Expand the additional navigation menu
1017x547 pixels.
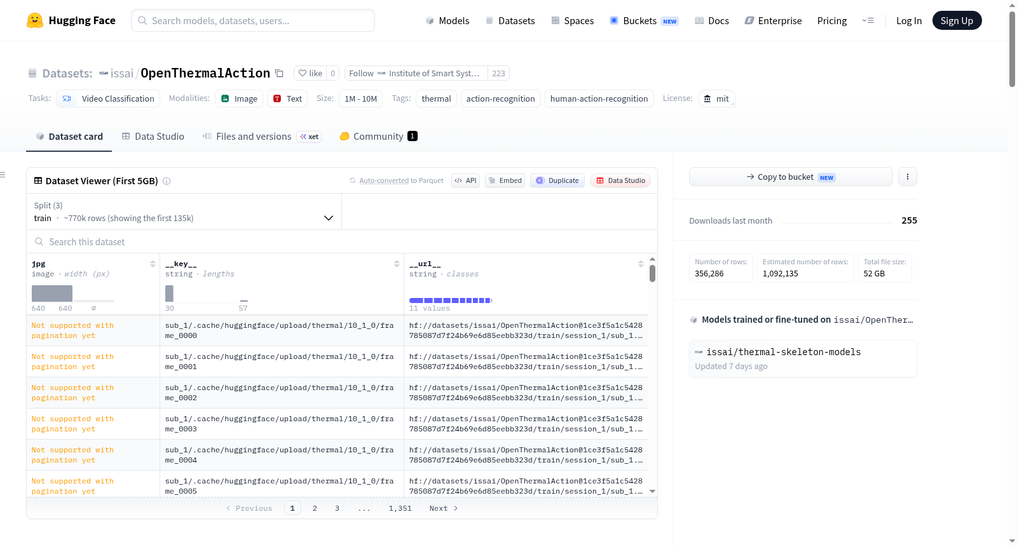tap(868, 20)
